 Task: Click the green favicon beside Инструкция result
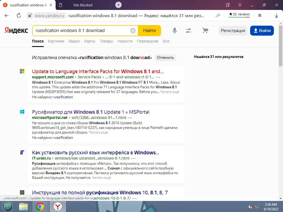click(22, 192)
